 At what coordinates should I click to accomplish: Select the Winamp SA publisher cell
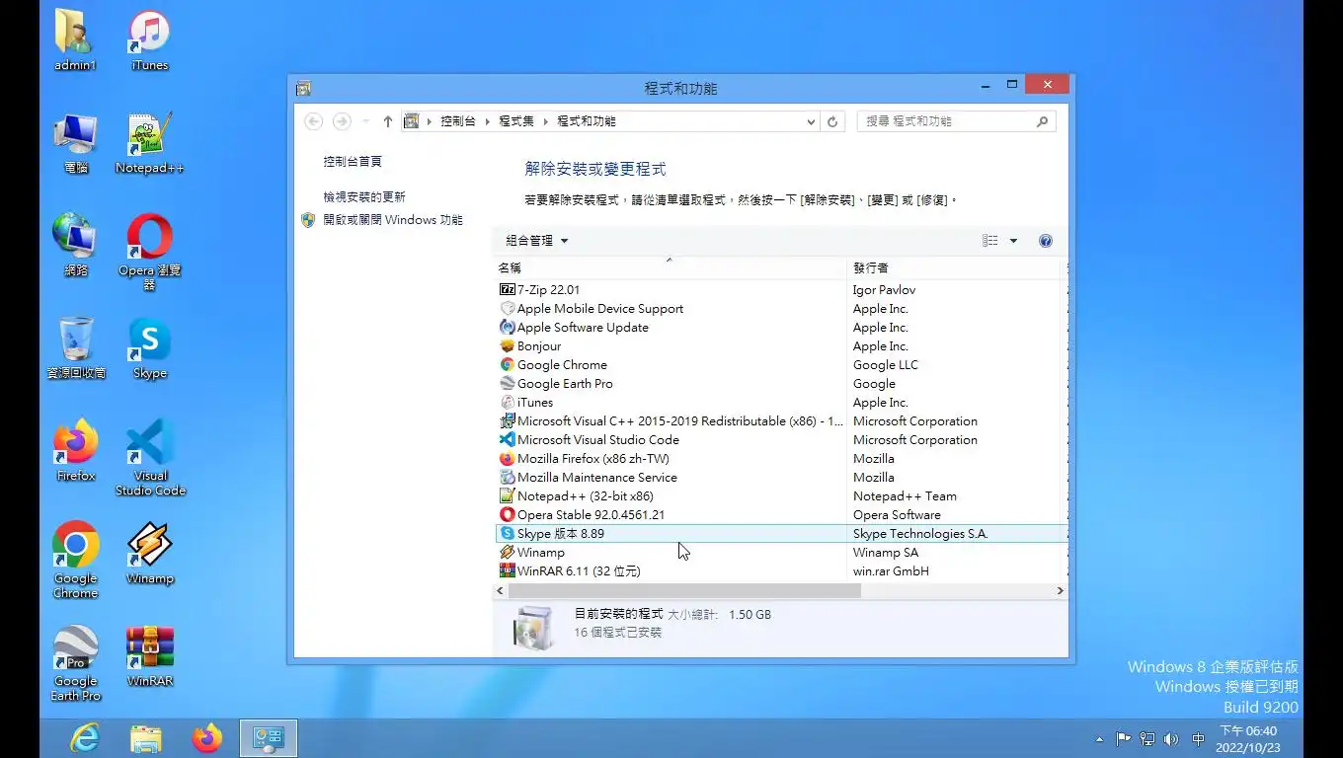886,553
